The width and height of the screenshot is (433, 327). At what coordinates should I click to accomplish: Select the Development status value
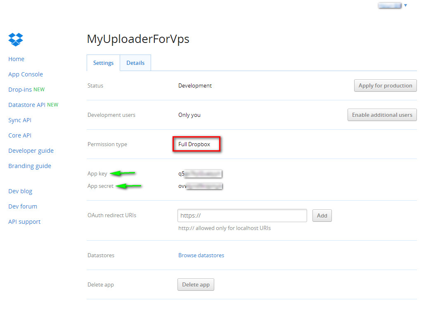pos(195,85)
